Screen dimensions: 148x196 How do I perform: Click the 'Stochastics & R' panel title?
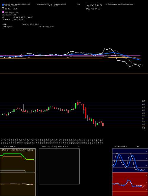121,147
